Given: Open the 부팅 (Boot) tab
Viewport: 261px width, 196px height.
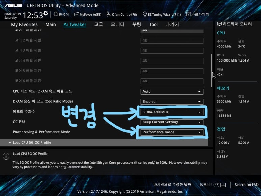Looking at the screenshot, I should (137, 24).
